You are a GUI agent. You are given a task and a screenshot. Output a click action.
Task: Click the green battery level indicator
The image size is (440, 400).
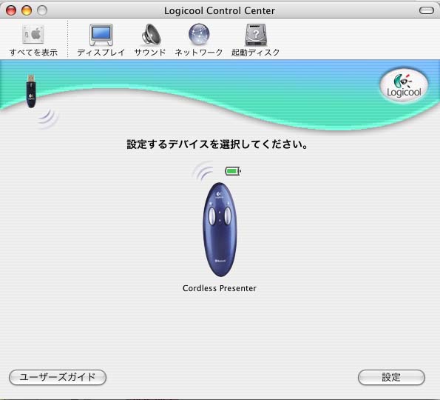click(x=233, y=171)
